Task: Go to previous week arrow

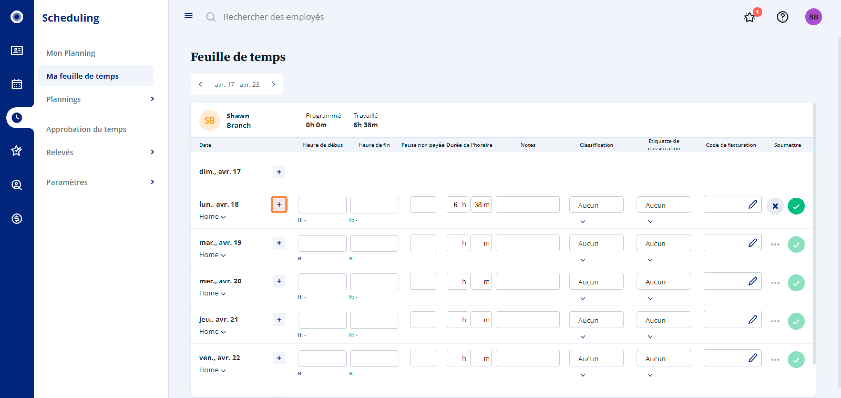Action: coord(201,84)
